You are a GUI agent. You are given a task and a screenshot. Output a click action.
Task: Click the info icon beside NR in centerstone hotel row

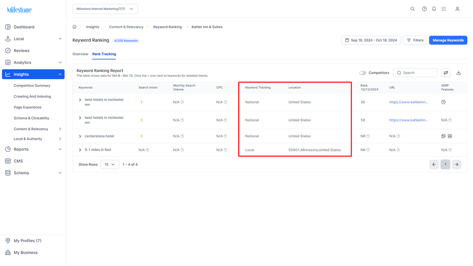pos(368,136)
